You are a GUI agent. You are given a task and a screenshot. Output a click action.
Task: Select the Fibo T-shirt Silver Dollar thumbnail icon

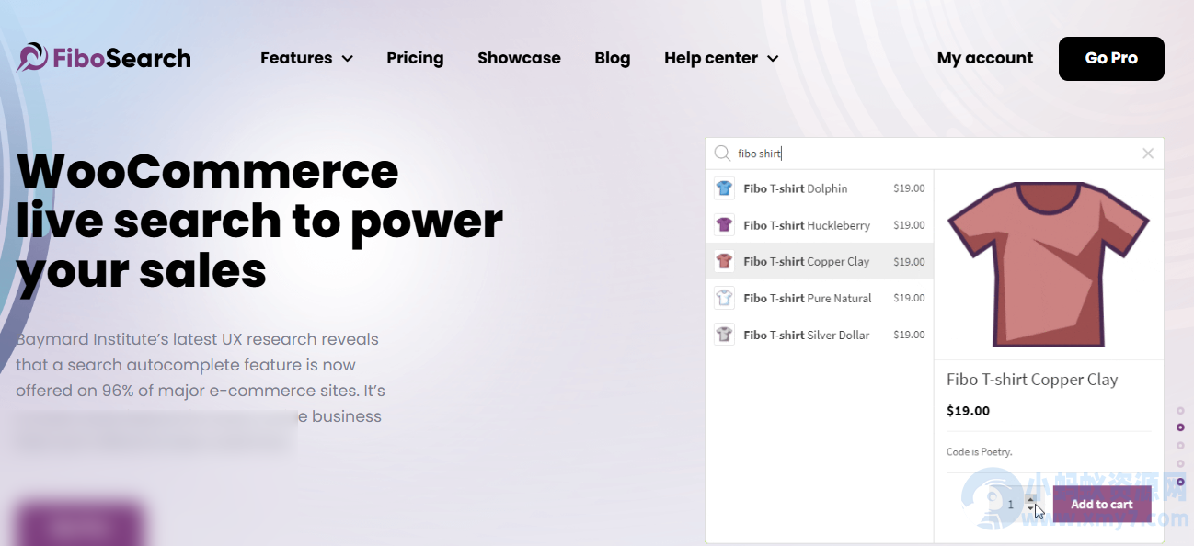(x=724, y=334)
